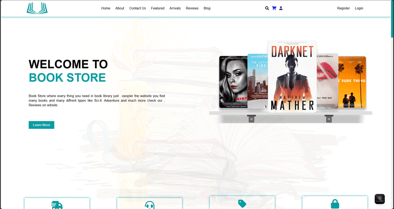Click the book store logo
The height and width of the screenshot is (209, 394).
(37, 8)
